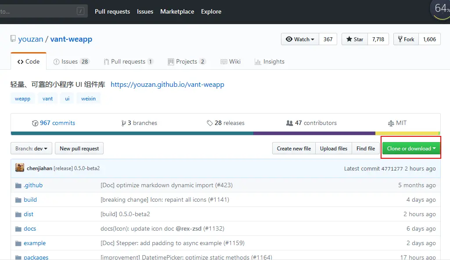
Task: Click the weixin topic tag
Action: (x=88, y=99)
